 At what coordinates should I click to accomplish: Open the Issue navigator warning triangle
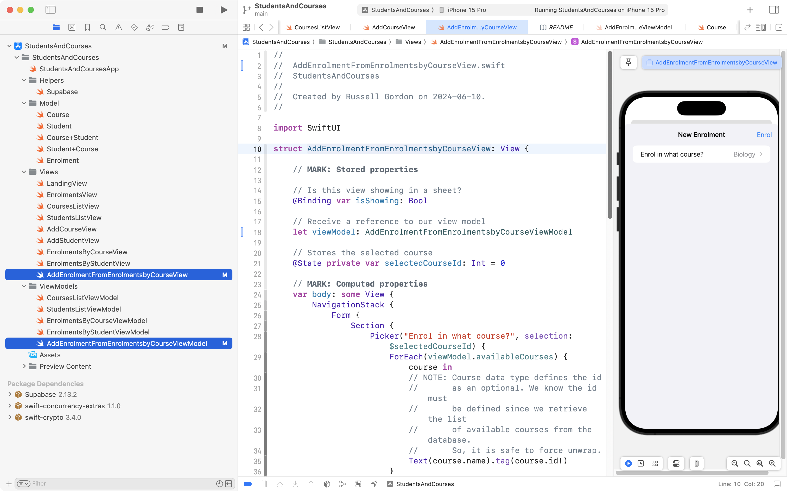tap(118, 27)
